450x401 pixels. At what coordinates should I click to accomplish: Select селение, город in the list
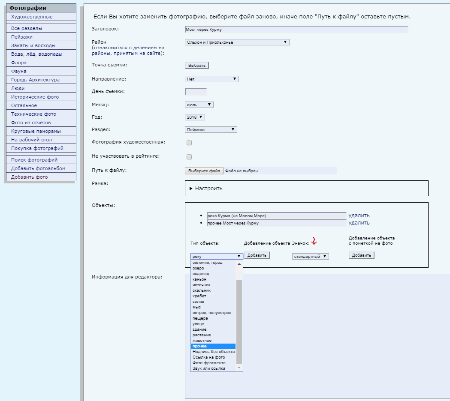(x=213, y=263)
